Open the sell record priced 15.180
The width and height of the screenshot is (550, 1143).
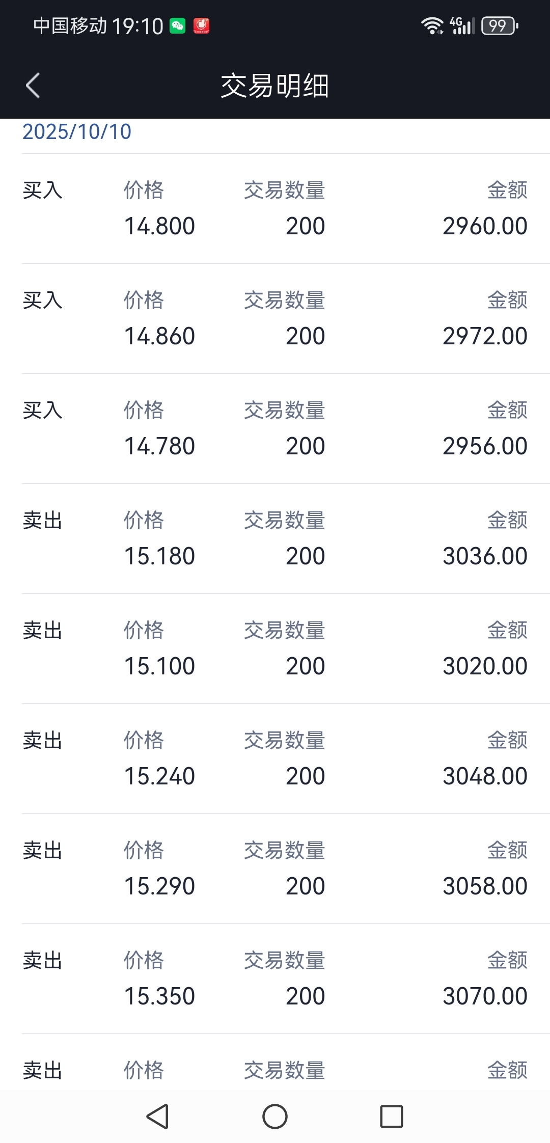(x=275, y=538)
